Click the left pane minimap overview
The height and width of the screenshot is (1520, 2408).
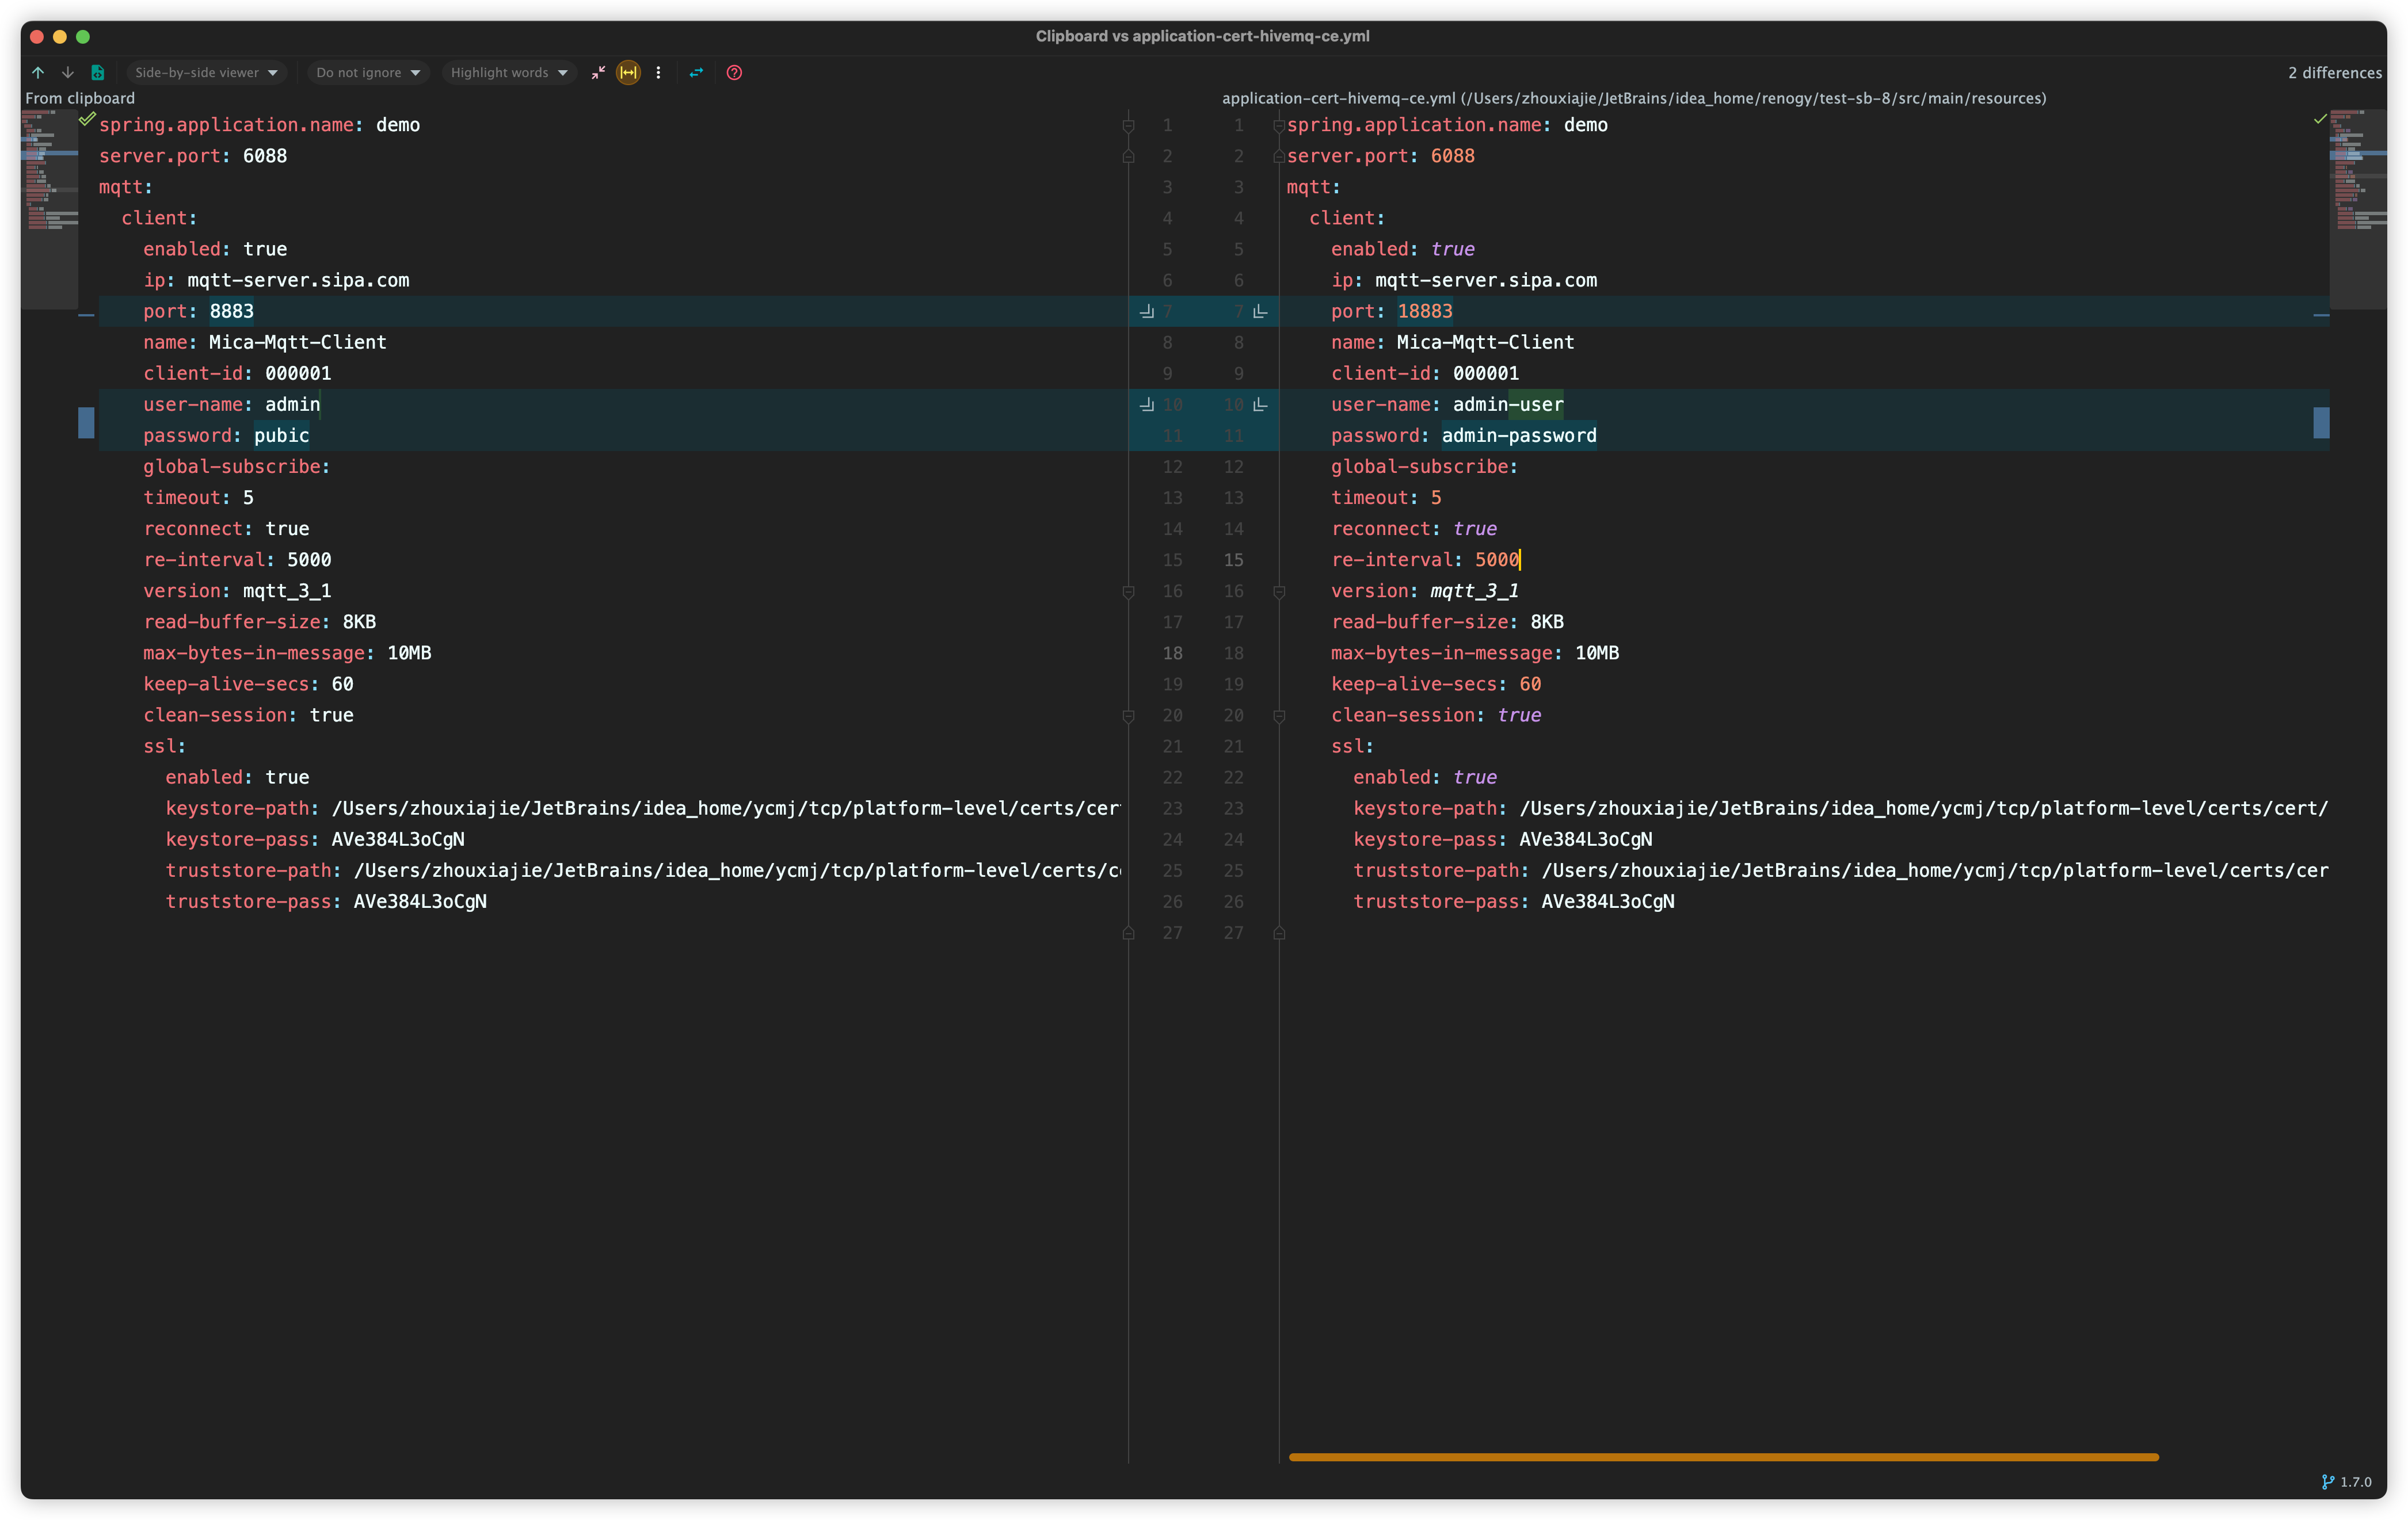pos(50,209)
